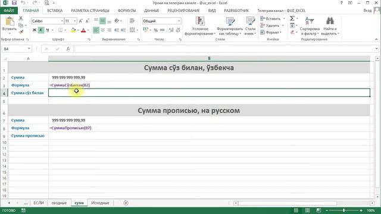Click inside the formula bar input

point(224,49)
